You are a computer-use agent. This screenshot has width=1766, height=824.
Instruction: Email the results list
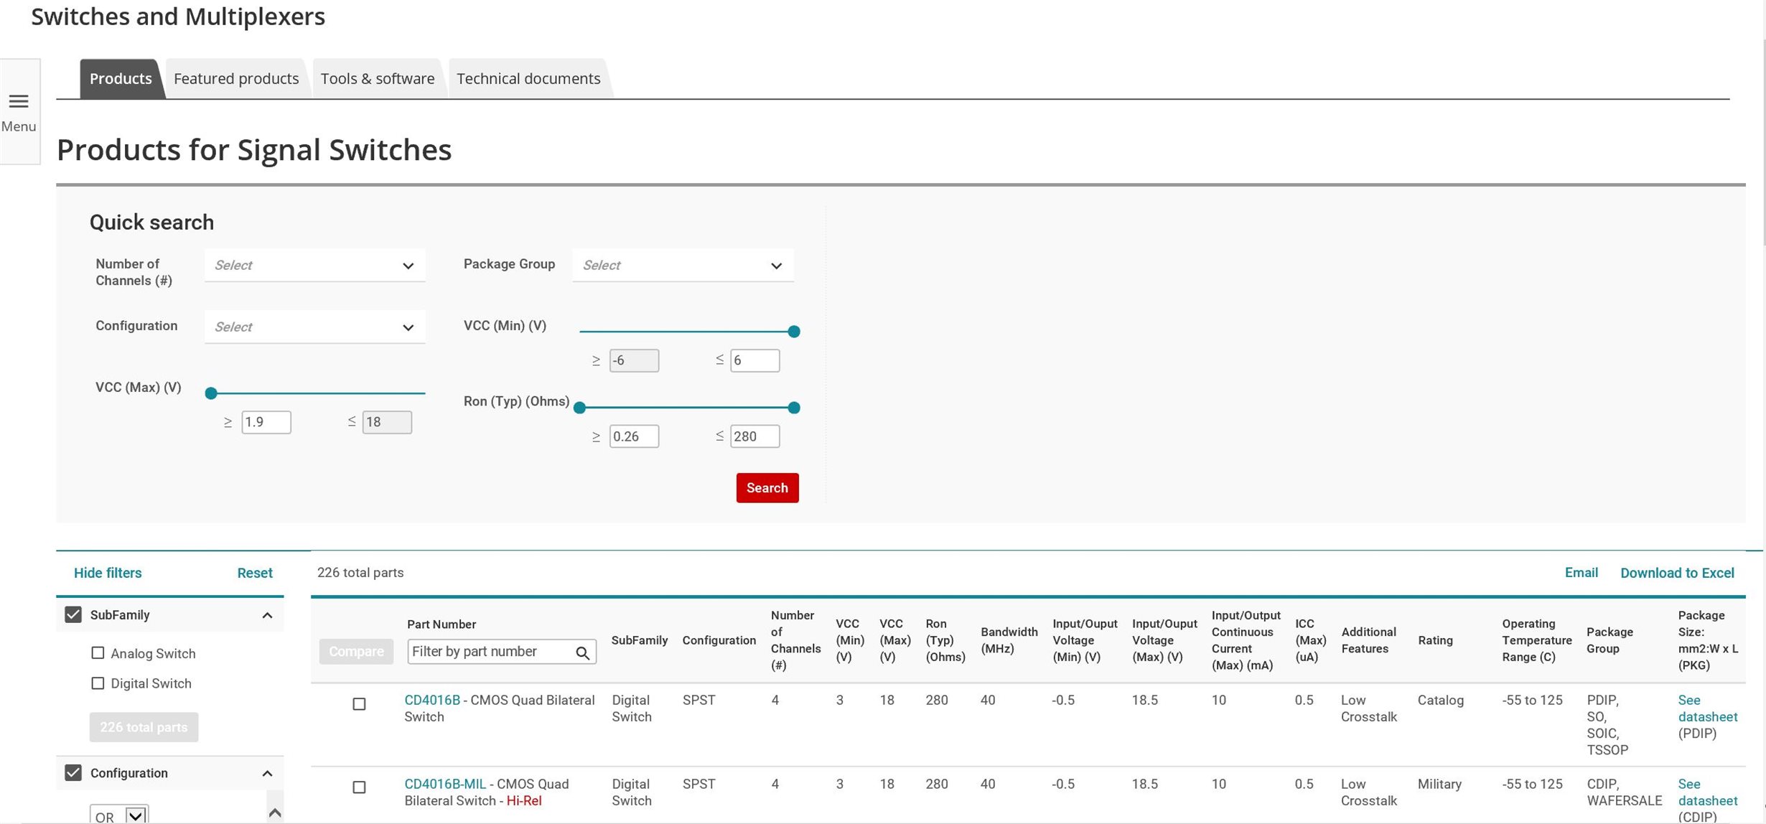click(x=1582, y=573)
